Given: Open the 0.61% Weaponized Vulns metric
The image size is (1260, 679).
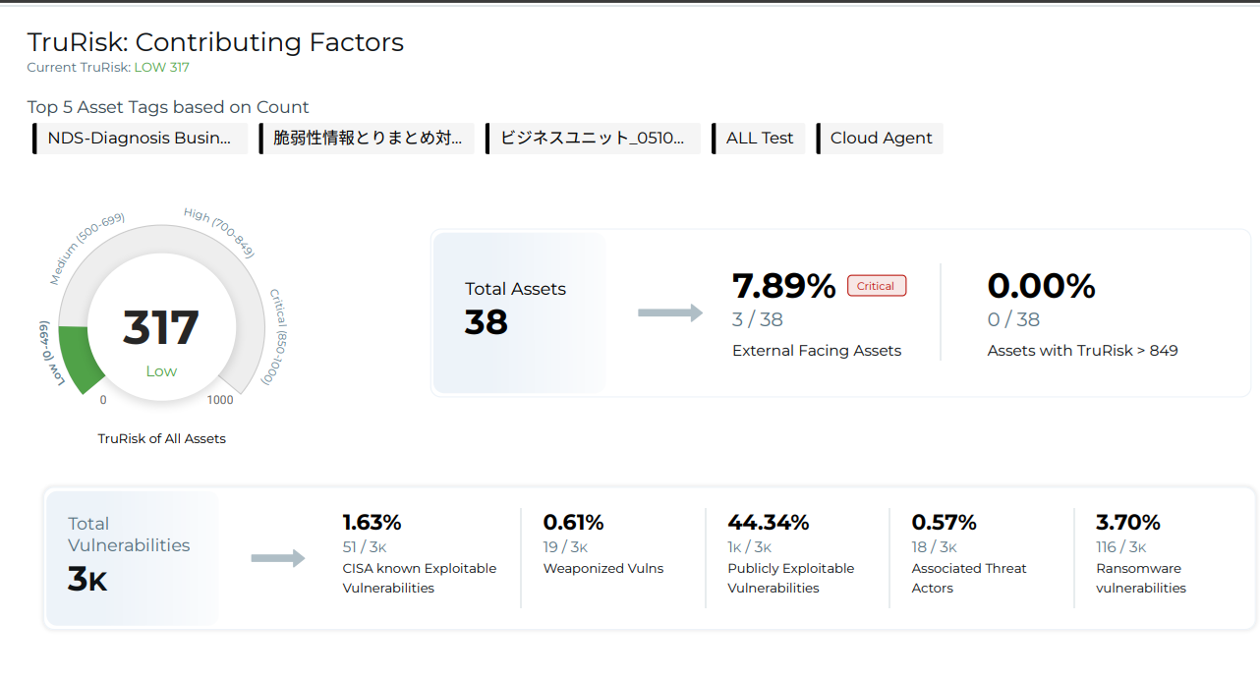Looking at the screenshot, I should (573, 522).
